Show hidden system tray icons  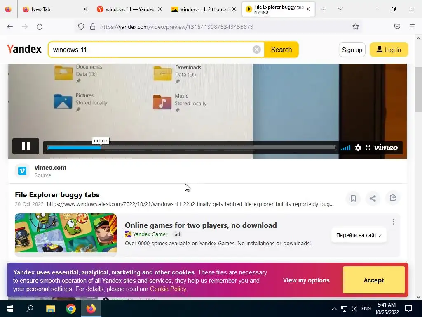coord(334,309)
